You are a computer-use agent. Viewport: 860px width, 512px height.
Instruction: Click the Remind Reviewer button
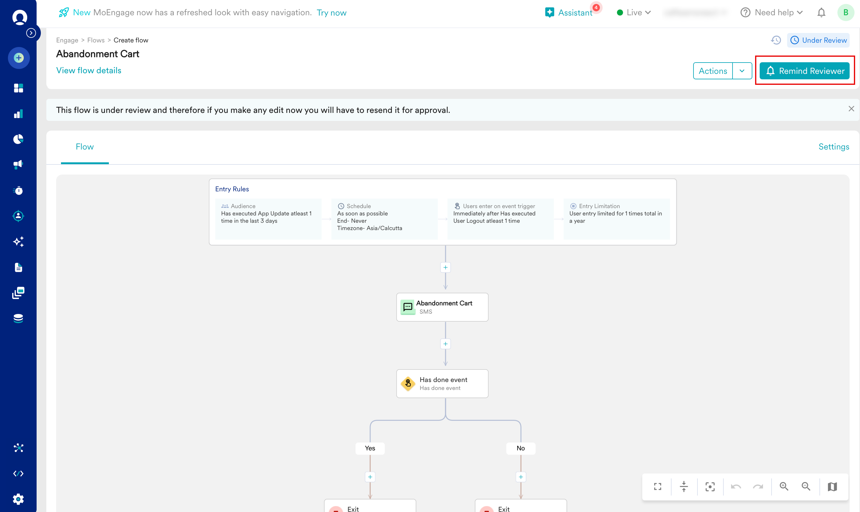click(804, 71)
